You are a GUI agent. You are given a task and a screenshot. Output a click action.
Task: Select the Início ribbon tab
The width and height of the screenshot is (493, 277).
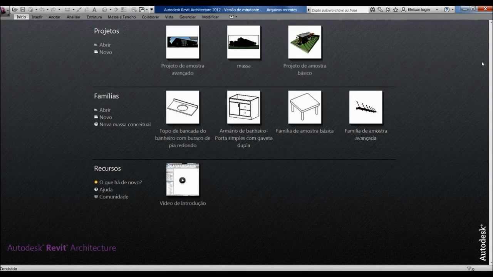point(21,17)
